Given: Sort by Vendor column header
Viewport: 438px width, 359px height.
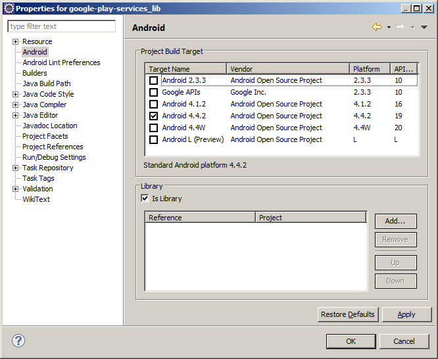Looking at the screenshot, I should [288, 69].
